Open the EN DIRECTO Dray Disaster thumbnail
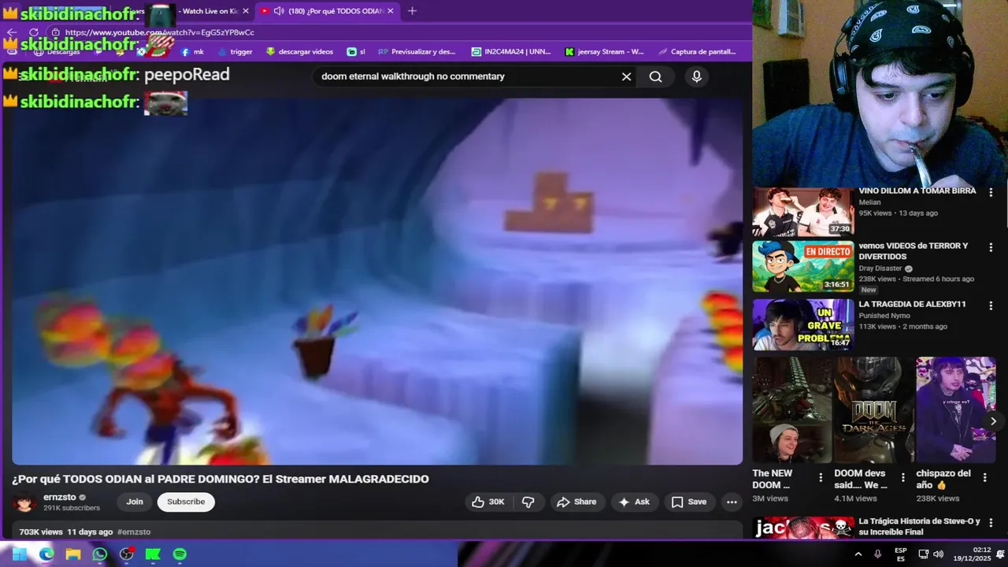 (x=802, y=267)
